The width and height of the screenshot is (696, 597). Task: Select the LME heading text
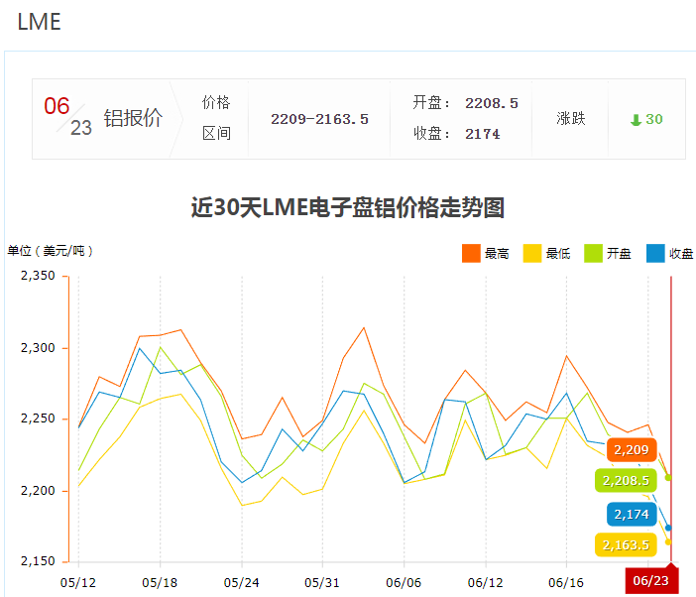[x=39, y=22]
